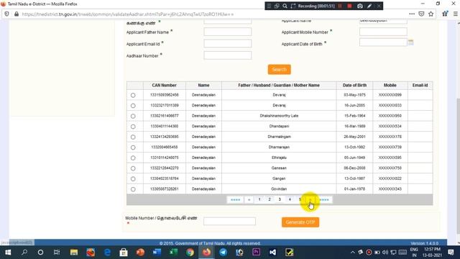The height and width of the screenshot is (259, 460).
Task: Go to results page 2
Action: pos(270,199)
